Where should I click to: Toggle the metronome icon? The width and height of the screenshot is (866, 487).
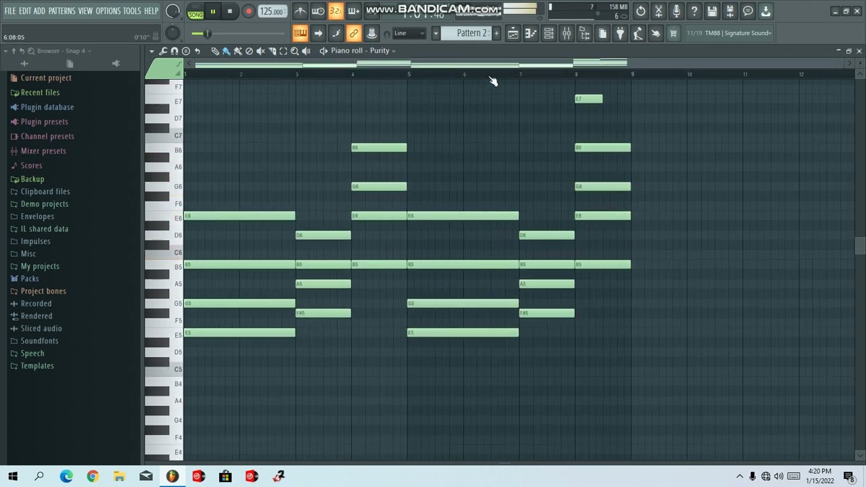pos(300,11)
